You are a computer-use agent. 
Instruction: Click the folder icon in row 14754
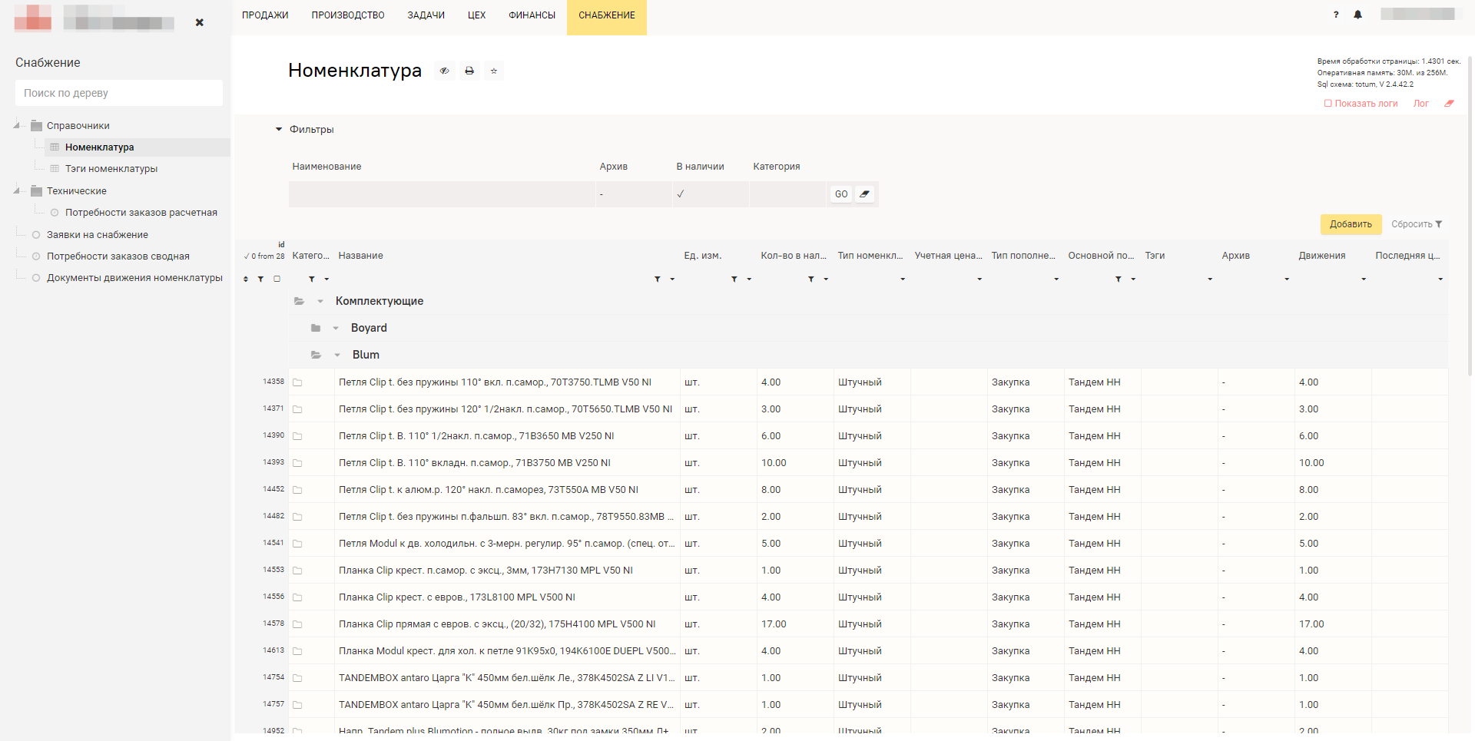(x=297, y=678)
